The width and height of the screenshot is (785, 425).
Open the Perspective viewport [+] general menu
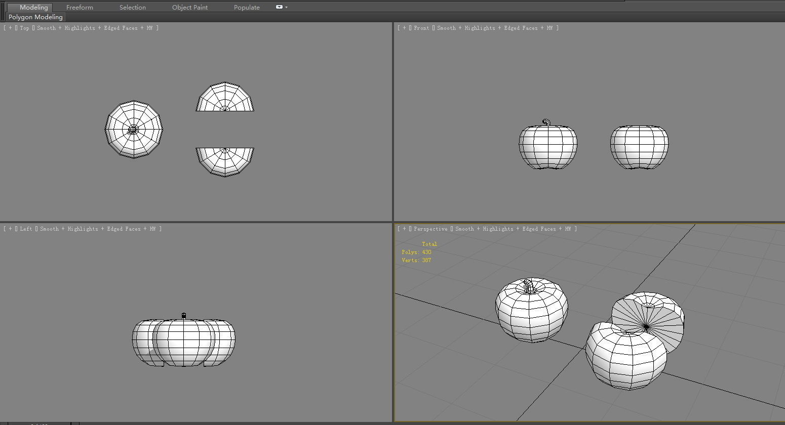point(404,229)
